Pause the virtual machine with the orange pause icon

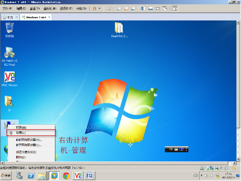94,8
